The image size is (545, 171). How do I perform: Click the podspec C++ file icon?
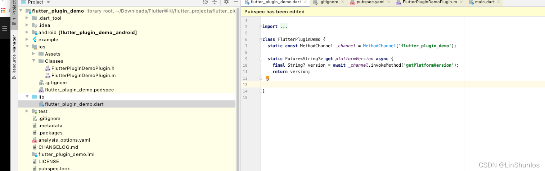(41, 90)
